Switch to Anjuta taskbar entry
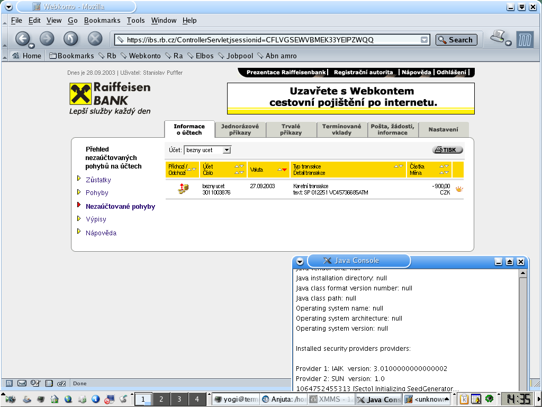This screenshot has height=407, width=542. pos(284,399)
